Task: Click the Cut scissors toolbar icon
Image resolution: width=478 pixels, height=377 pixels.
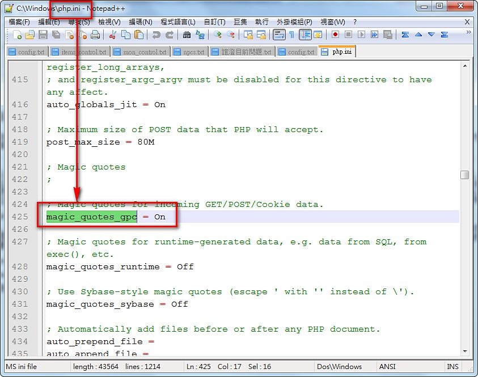Action: point(113,35)
